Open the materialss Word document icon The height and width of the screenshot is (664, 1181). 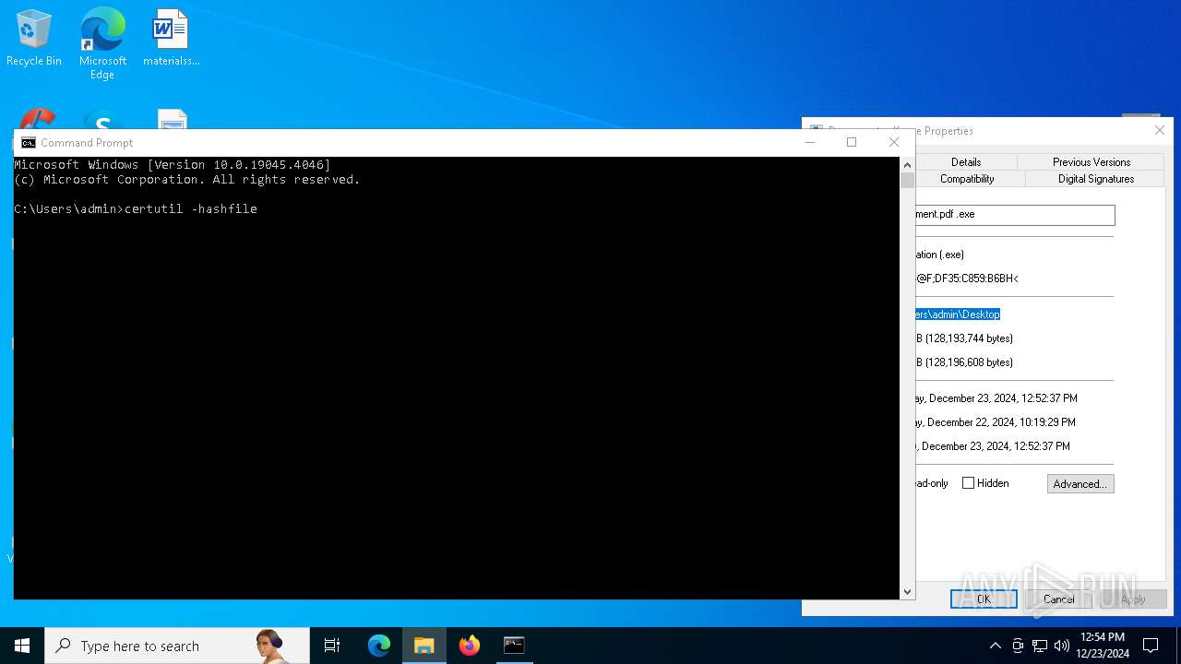171,39
